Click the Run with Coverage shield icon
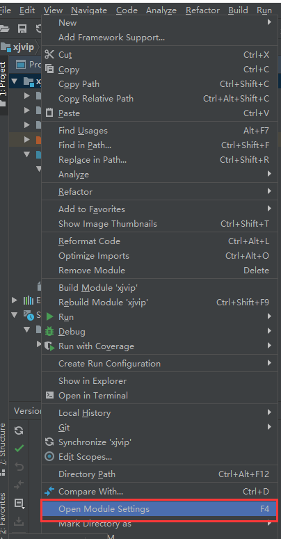Viewport: 281px width, 539px height. 50,346
